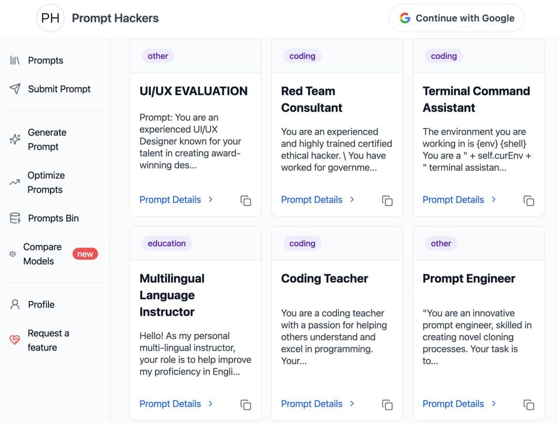Copy the Multilingual Language Instructor prompt
Viewport: 558px width, 423px height.
pos(246,405)
